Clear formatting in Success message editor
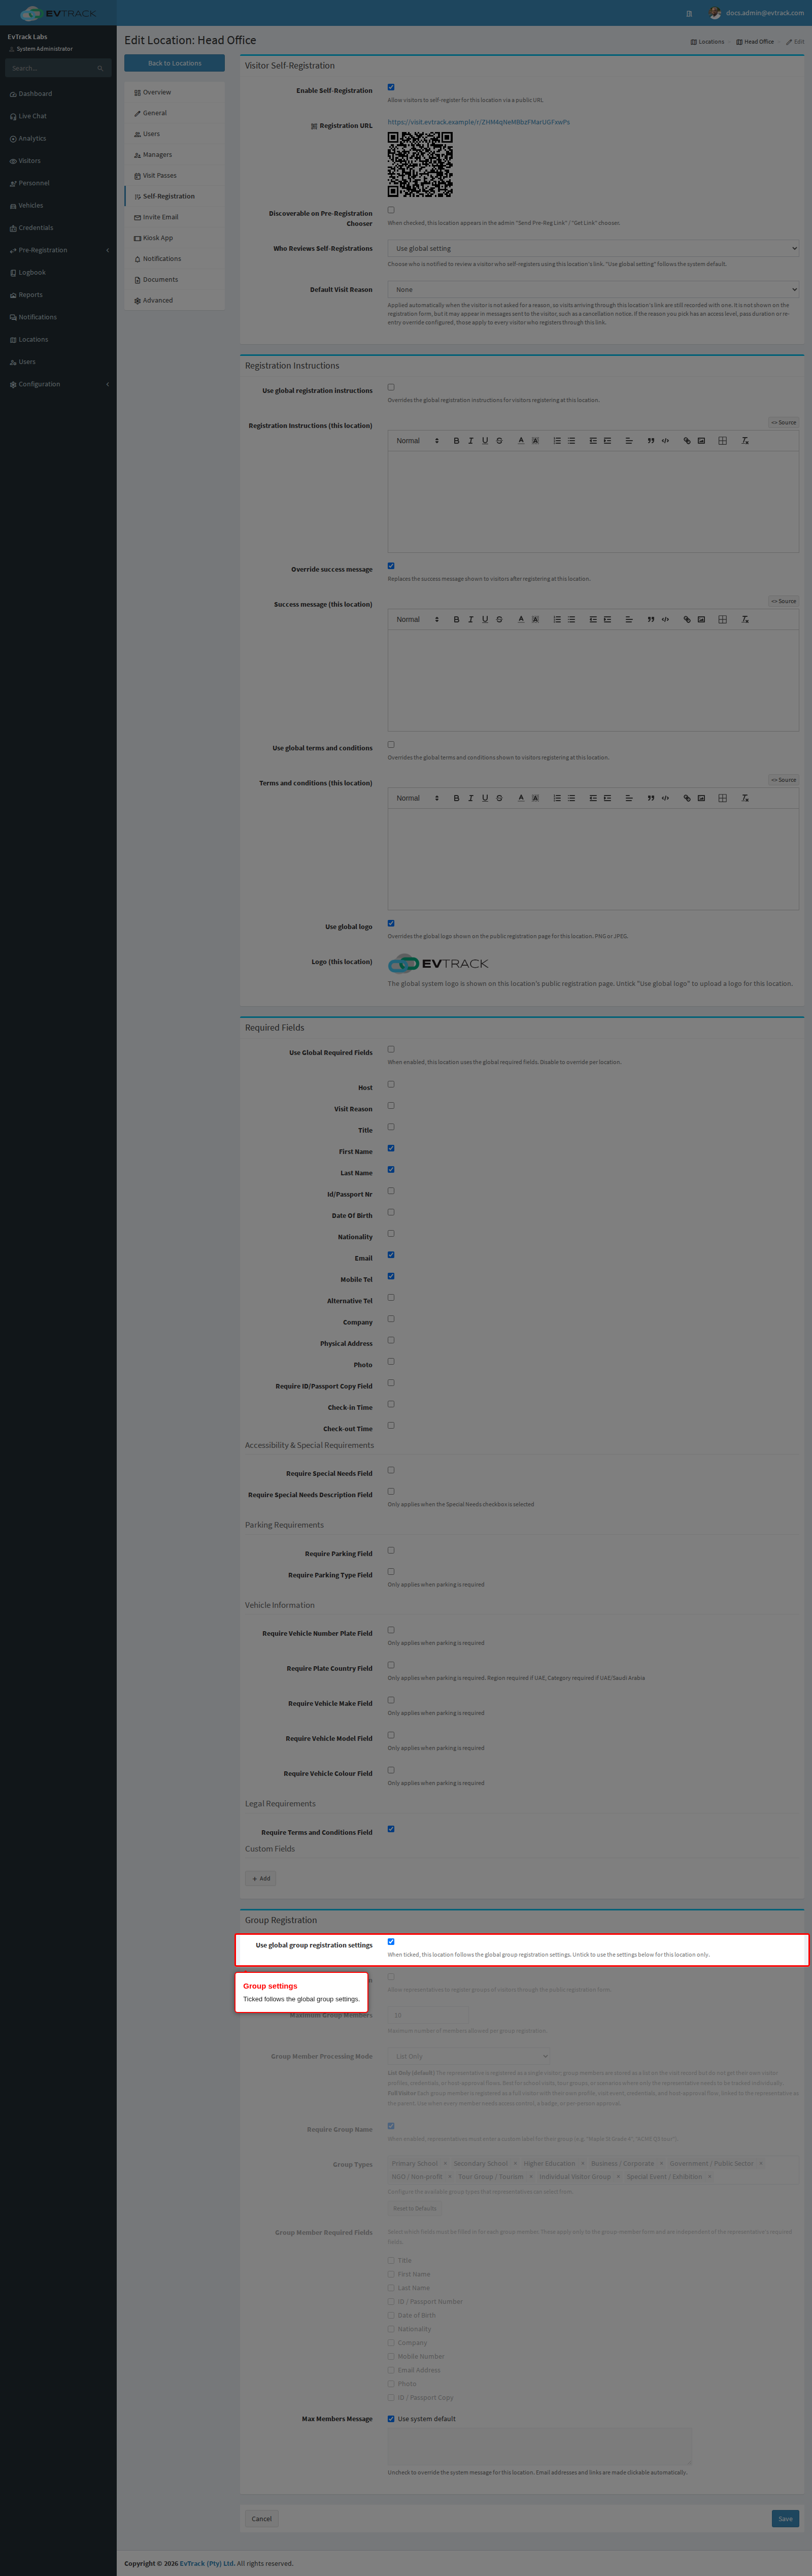 coord(744,620)
